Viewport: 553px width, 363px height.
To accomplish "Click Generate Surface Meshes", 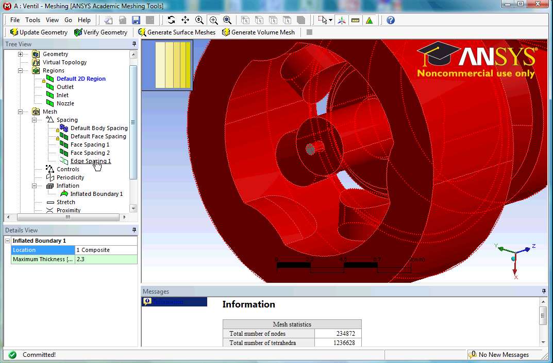I will (177, 32).
